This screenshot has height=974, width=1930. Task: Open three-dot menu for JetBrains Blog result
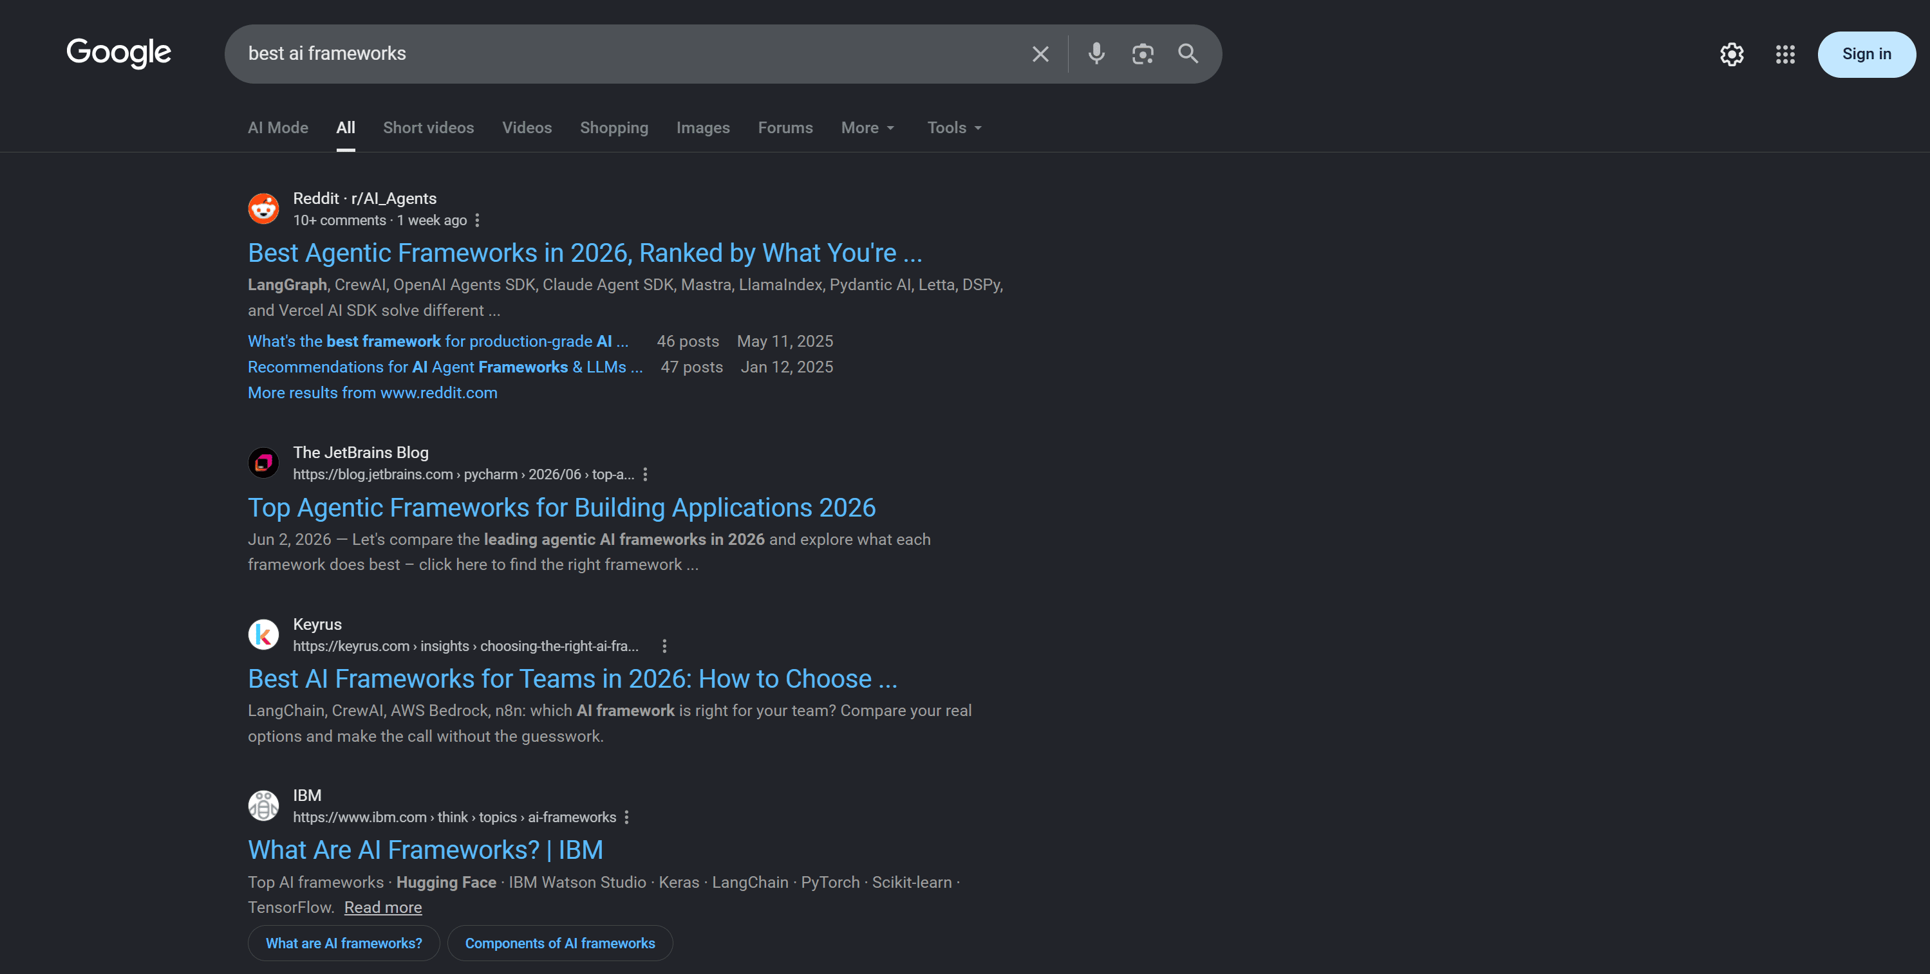tap(645, 474)
